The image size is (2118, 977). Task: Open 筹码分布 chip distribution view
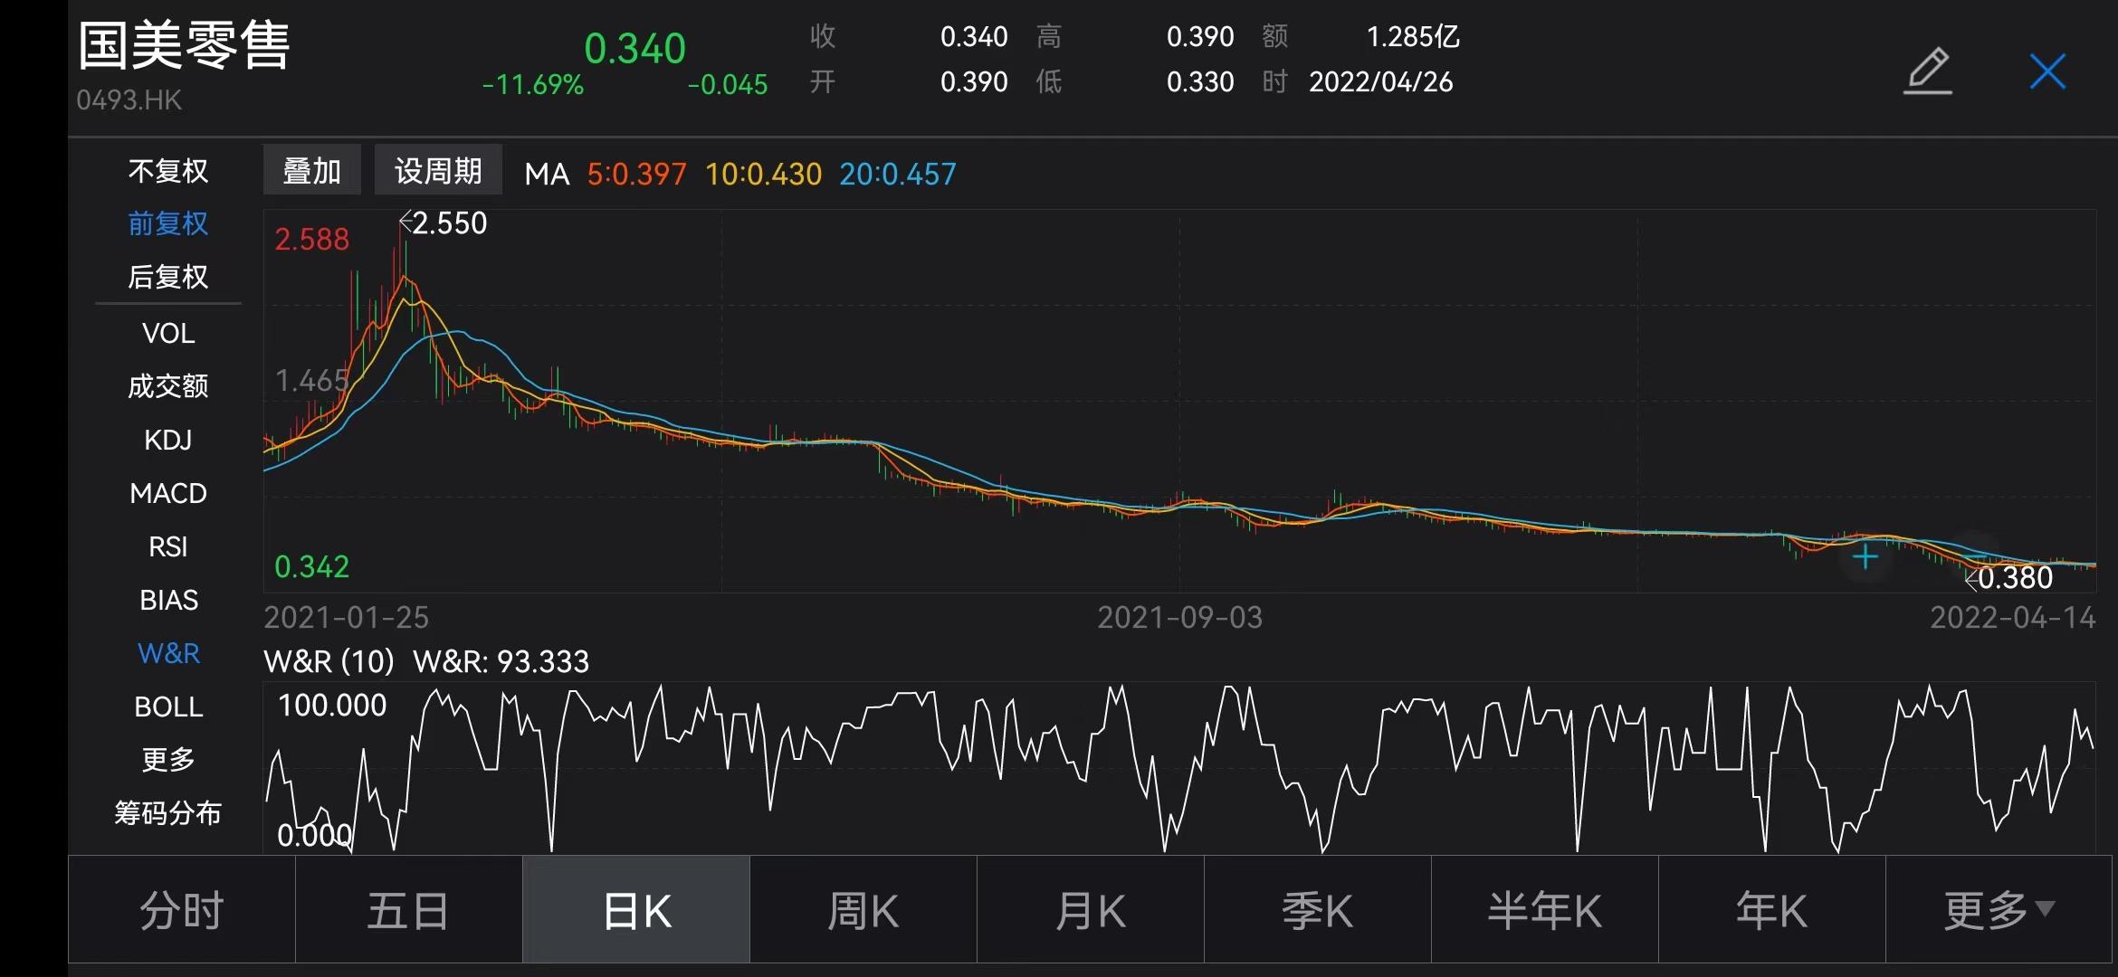click(168, 813)
